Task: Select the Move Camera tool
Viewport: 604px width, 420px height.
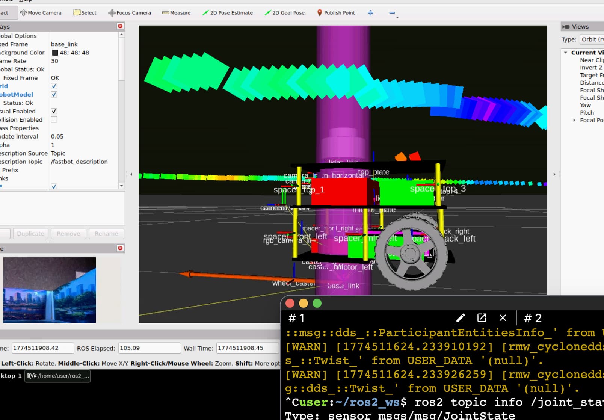Action: coord(41,13)
